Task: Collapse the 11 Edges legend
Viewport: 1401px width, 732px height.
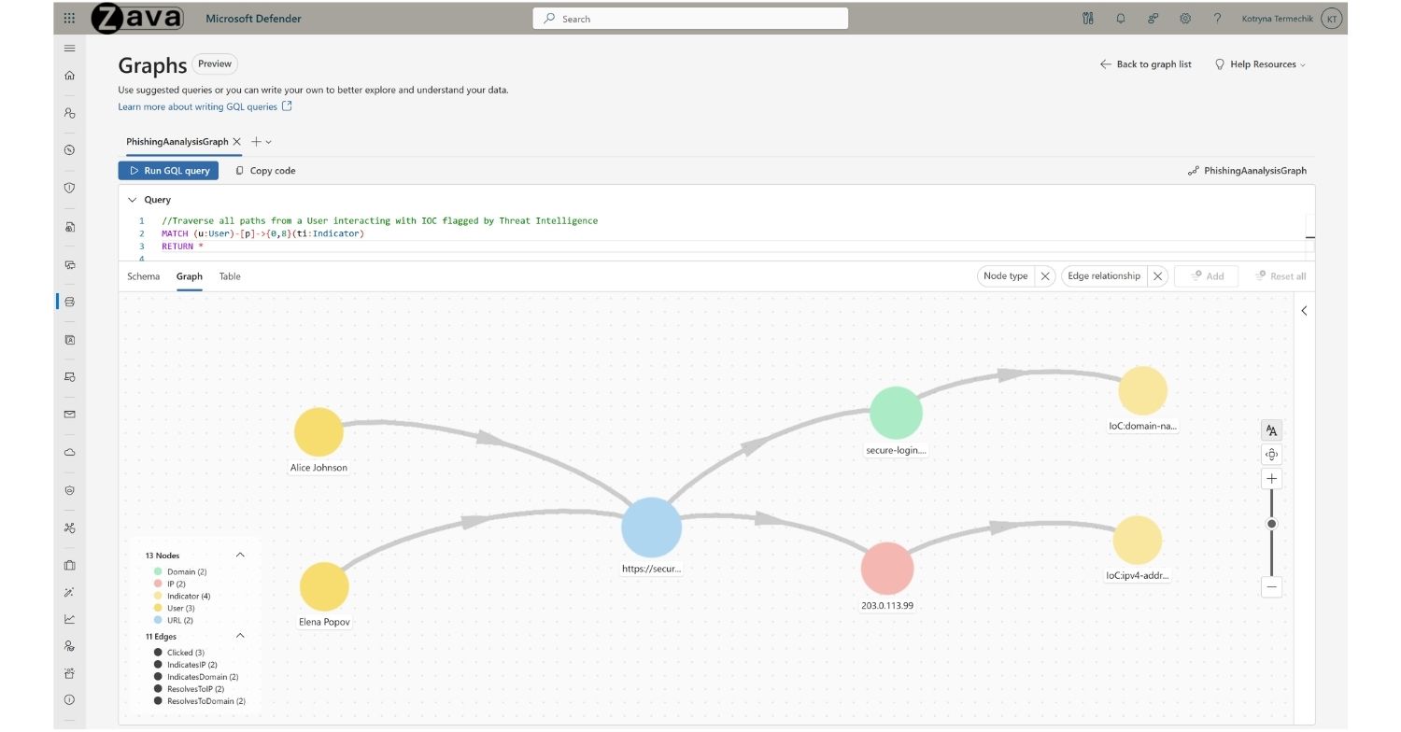Action: pyautogui.click(x=240, y=636)
